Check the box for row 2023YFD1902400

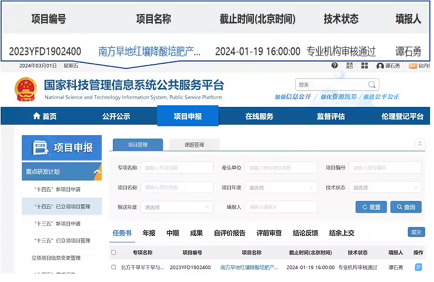click(114, 267)
